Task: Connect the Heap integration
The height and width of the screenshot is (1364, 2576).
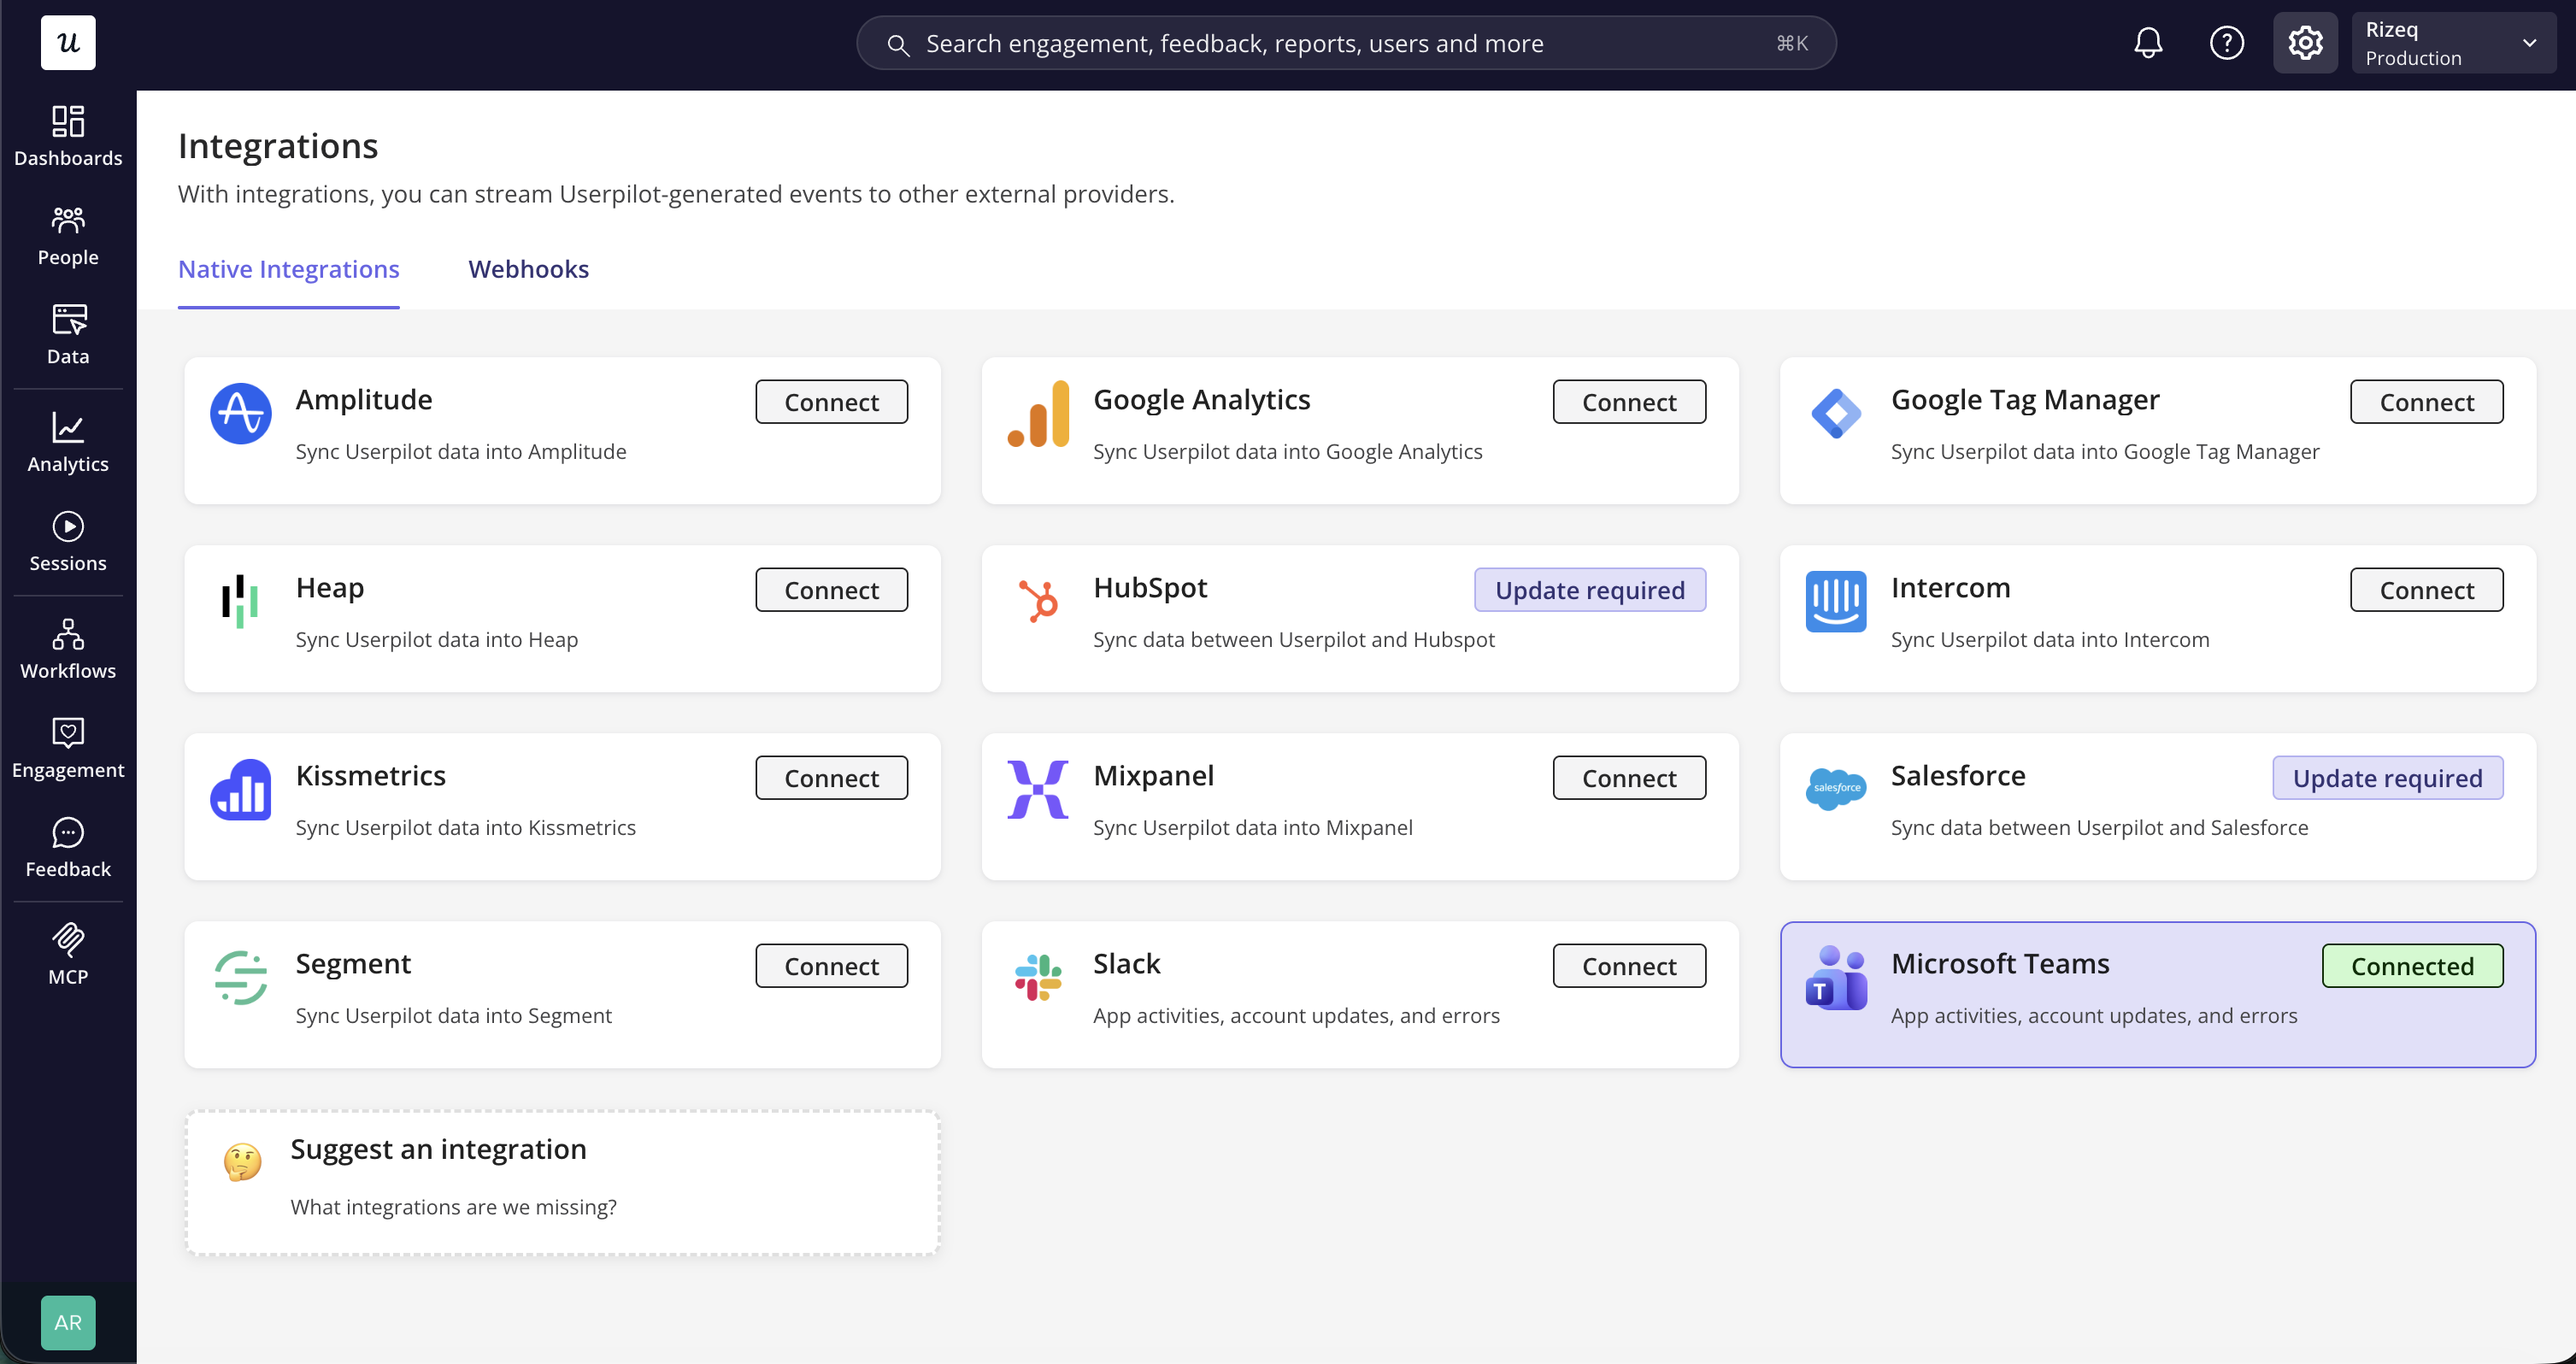Action: pos(831,590)
